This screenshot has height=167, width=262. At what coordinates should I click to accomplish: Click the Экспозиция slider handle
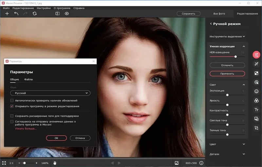(227, 95)
